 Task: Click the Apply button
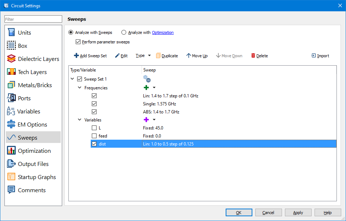coord(298,213)
